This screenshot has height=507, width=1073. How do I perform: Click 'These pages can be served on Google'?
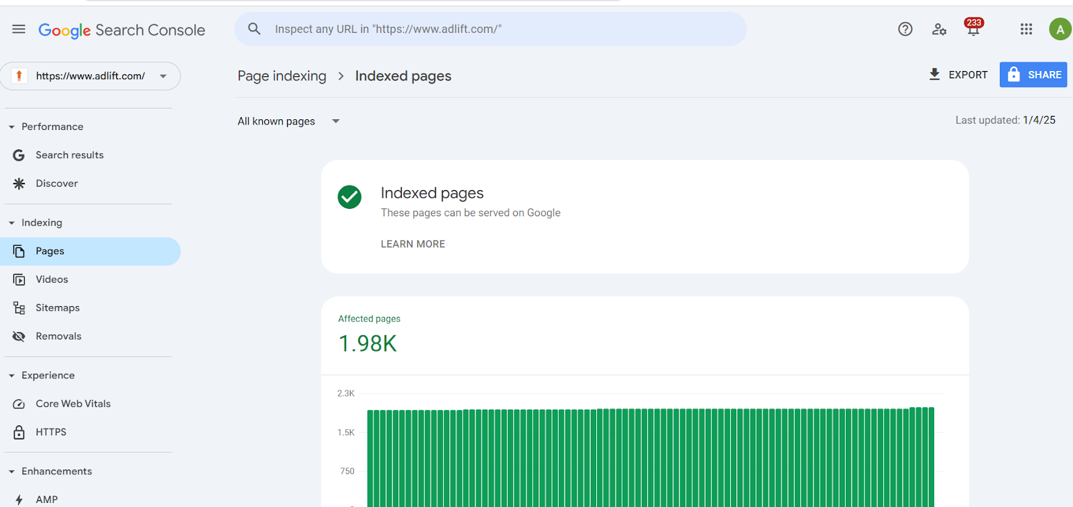click(x=471, y=212)
